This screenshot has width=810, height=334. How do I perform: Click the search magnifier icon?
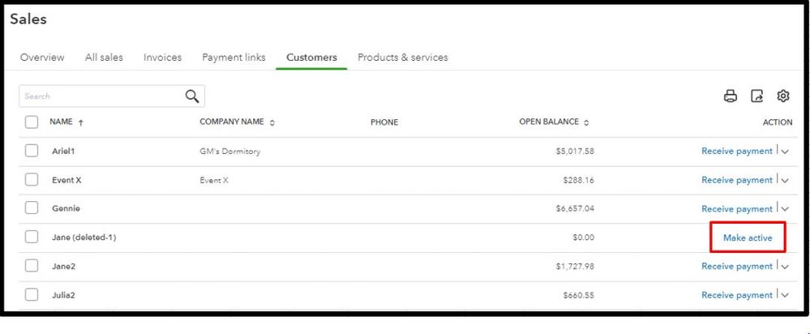(x=192, y=96)
